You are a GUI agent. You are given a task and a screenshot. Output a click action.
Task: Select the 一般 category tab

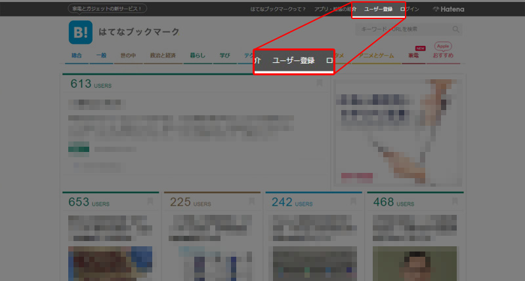point(101,56)
